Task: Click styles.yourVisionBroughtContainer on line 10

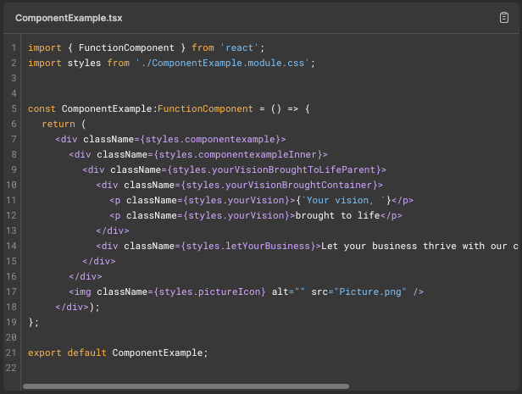Action: 279,185
